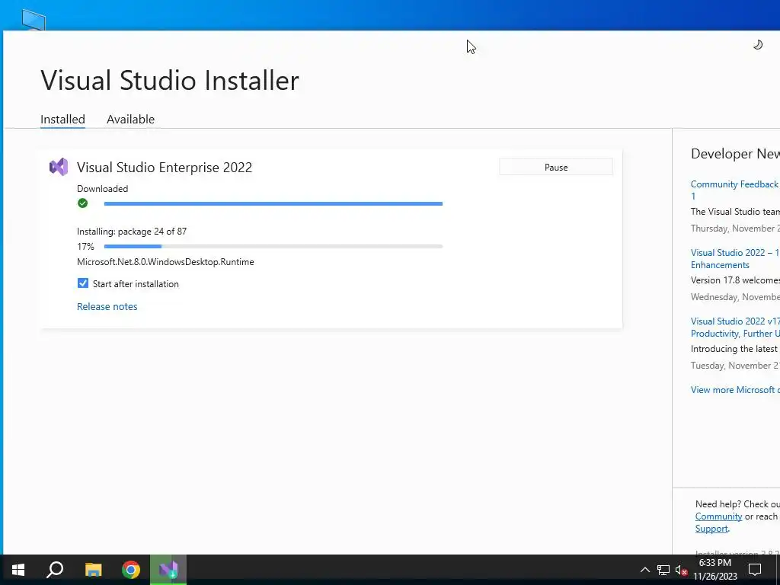780x585 pixels.
Task: Open Visual Studio 2022 Enhancements article
Action: (x=735, y=259)
